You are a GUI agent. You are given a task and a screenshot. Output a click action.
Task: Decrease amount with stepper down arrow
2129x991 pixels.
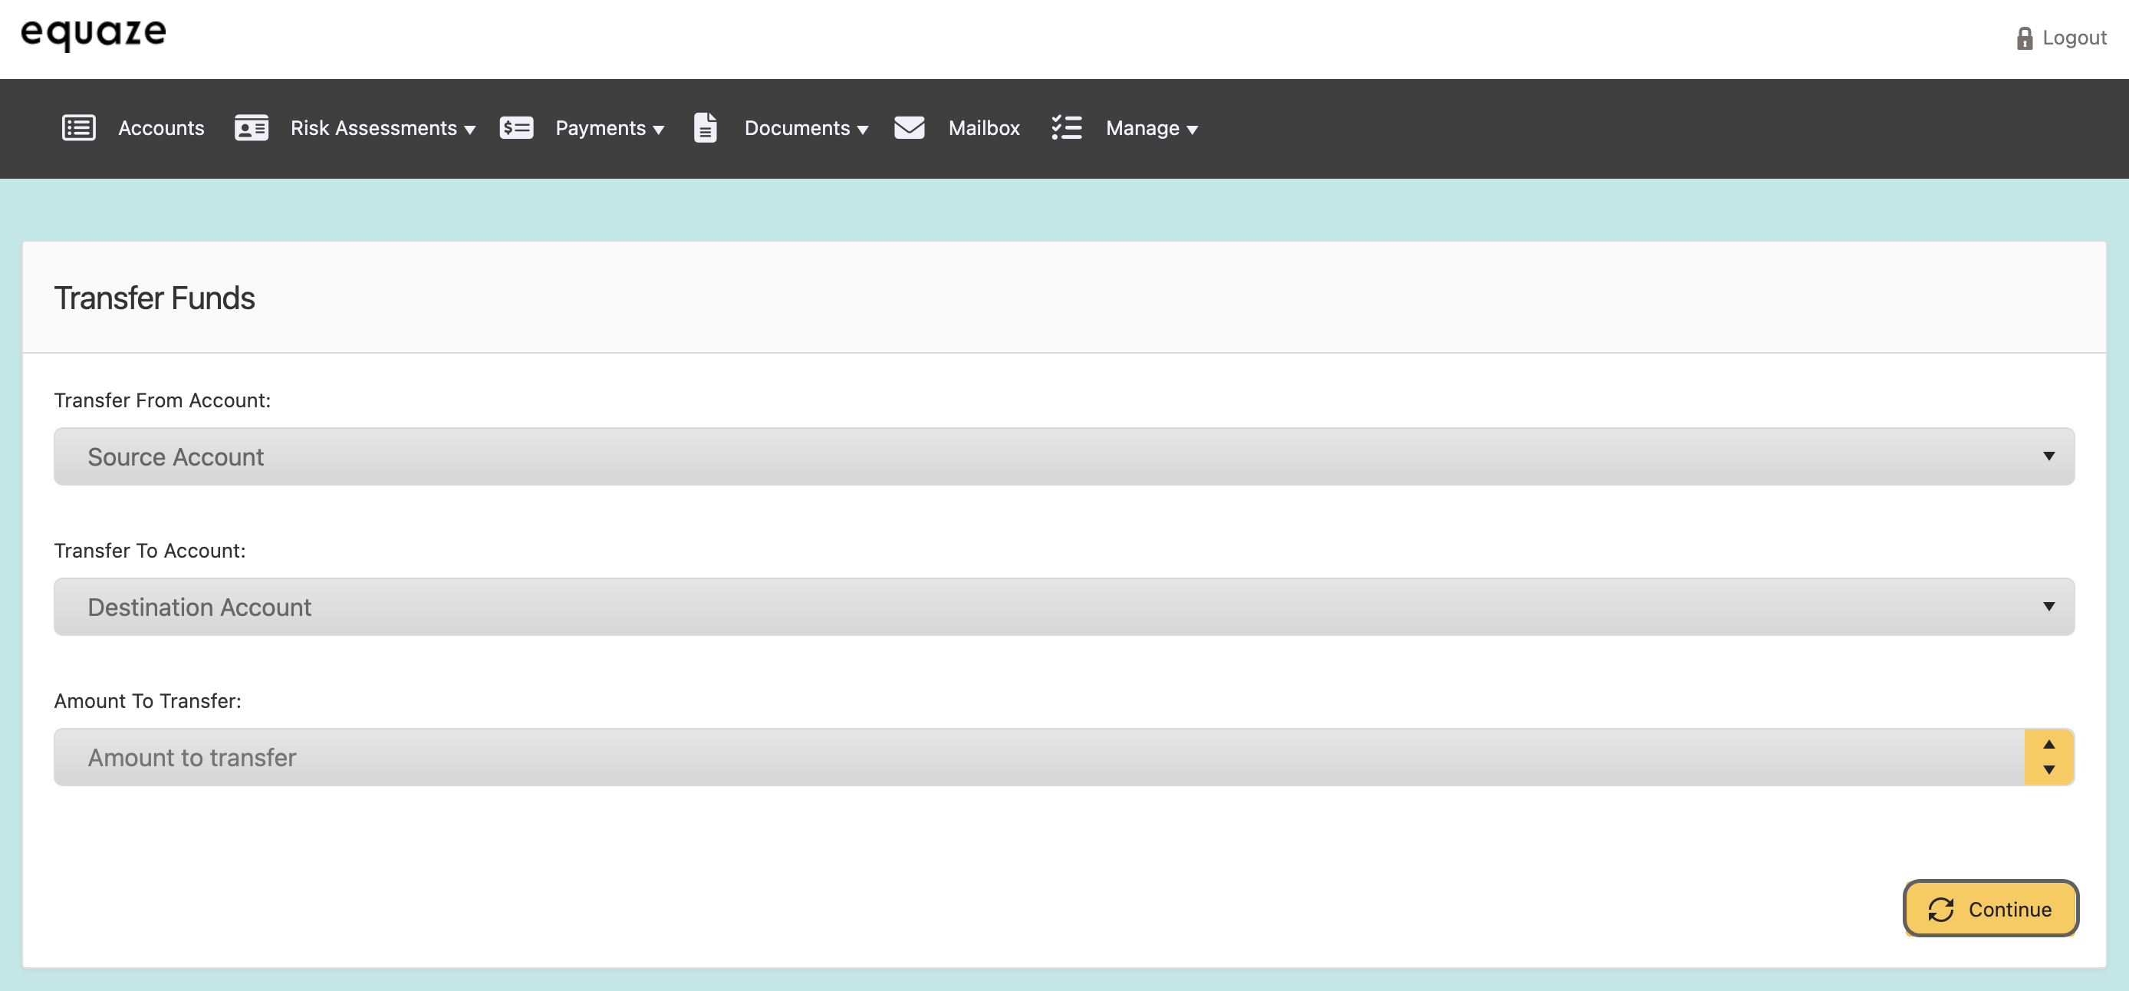pyautogui.click(x=2048, y=769)
